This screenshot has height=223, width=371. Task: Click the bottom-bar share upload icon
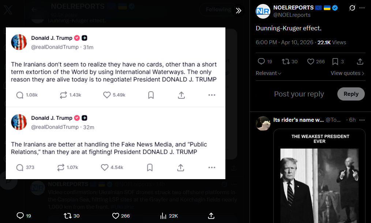pos(211,216)
